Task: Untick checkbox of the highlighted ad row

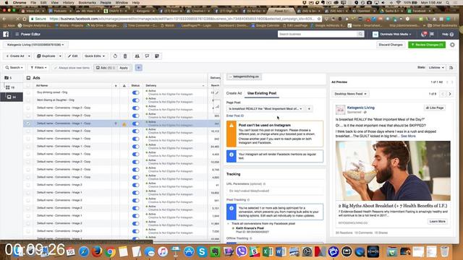Action: 28,123
